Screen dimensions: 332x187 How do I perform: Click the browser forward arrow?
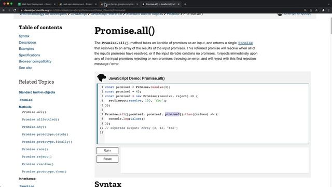point(9,10)
